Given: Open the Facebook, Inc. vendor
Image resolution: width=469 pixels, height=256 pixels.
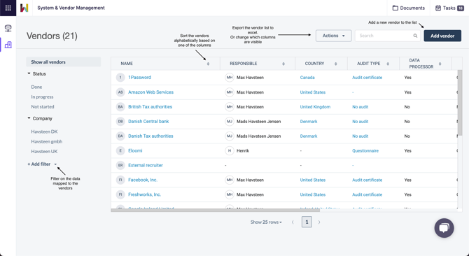Looking at the screenshot, I should tap(143, 180).
